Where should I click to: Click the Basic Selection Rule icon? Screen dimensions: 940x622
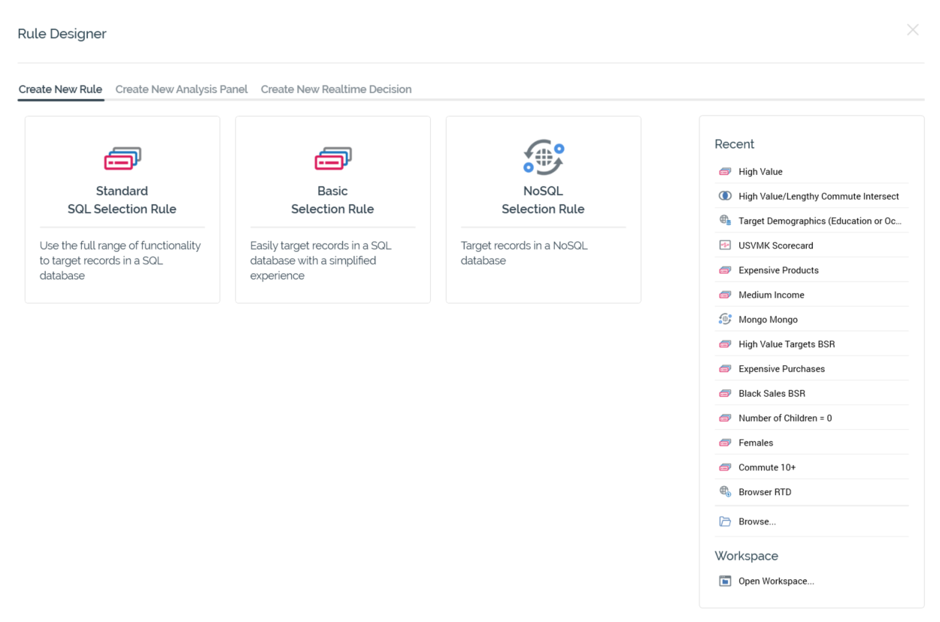pos(332,159)
